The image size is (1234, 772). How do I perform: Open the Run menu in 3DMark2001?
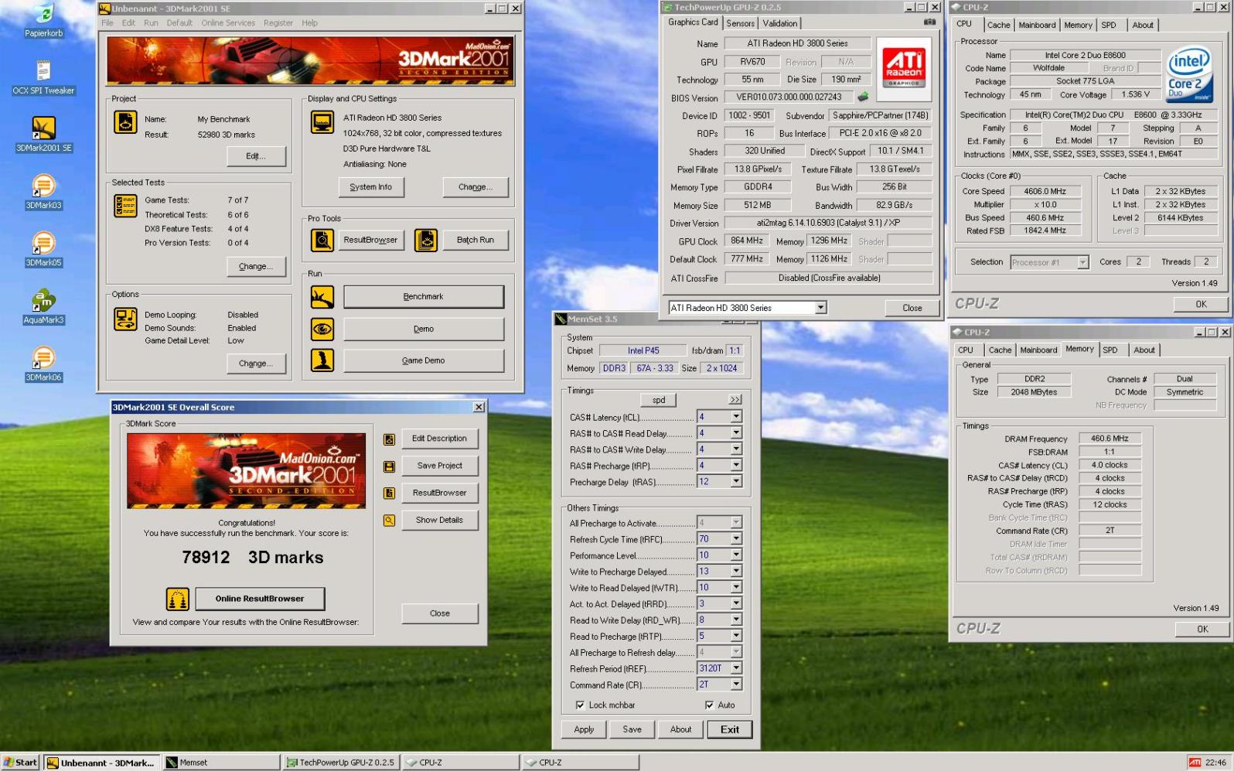tap(151, 23)
